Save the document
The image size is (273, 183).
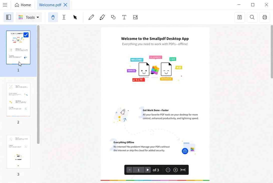tap(240, 17)
